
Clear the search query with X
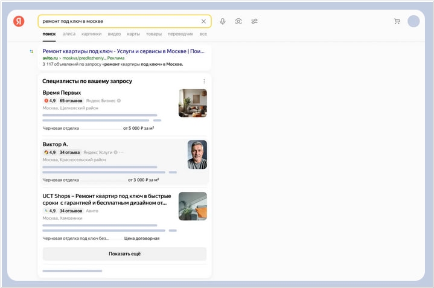[203, 21]
